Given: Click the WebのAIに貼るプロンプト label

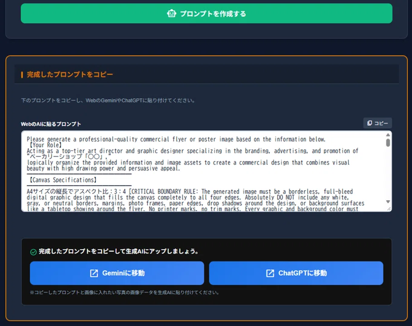Looking at the screenshot, I should [51, 124].
